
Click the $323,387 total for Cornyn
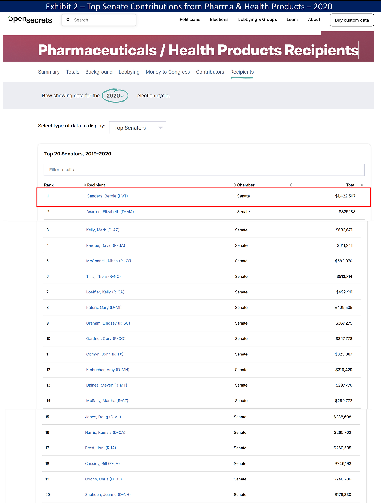[x=344, y=354]
